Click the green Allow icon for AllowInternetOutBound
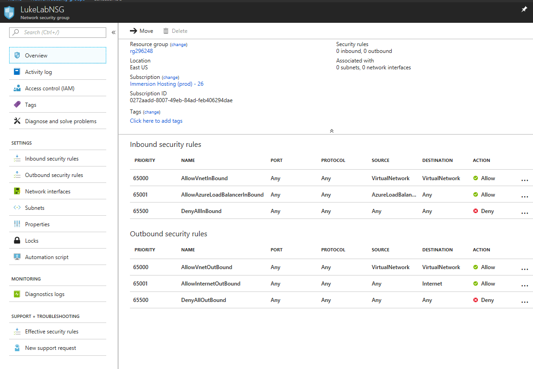Image resolution: width=533 pixels, height=369 pixels. point(476,284)
